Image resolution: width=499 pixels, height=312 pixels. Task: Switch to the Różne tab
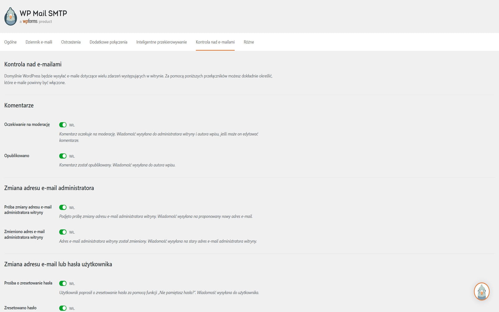[249, 42]
